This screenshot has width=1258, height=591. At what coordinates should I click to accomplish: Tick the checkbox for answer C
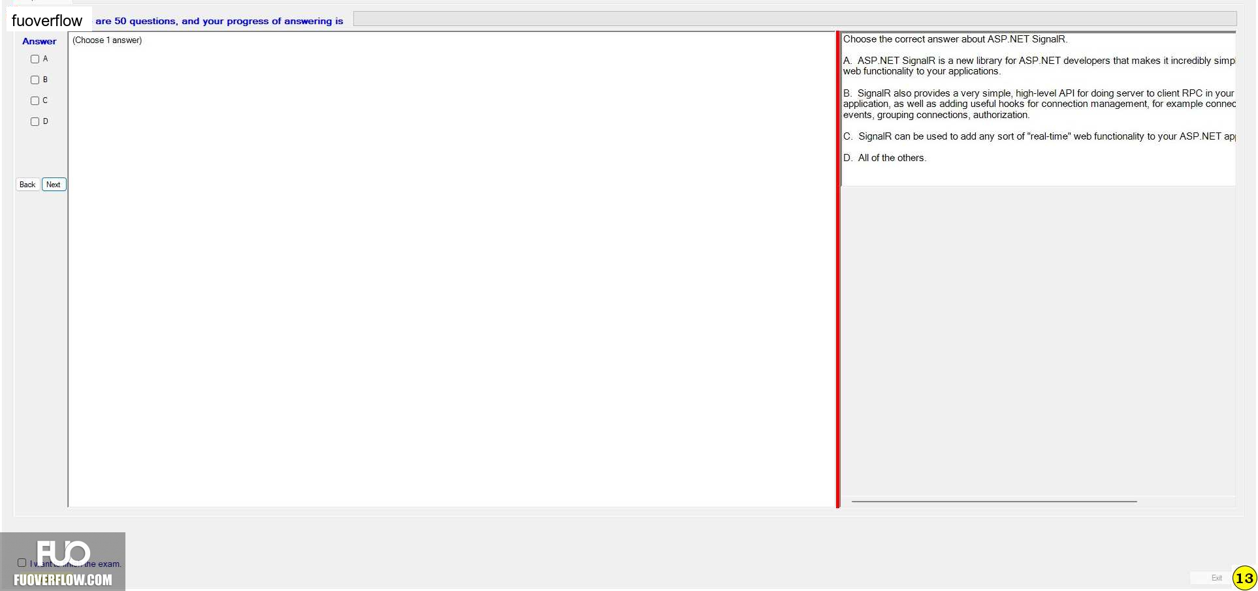[x=35, y=101]
